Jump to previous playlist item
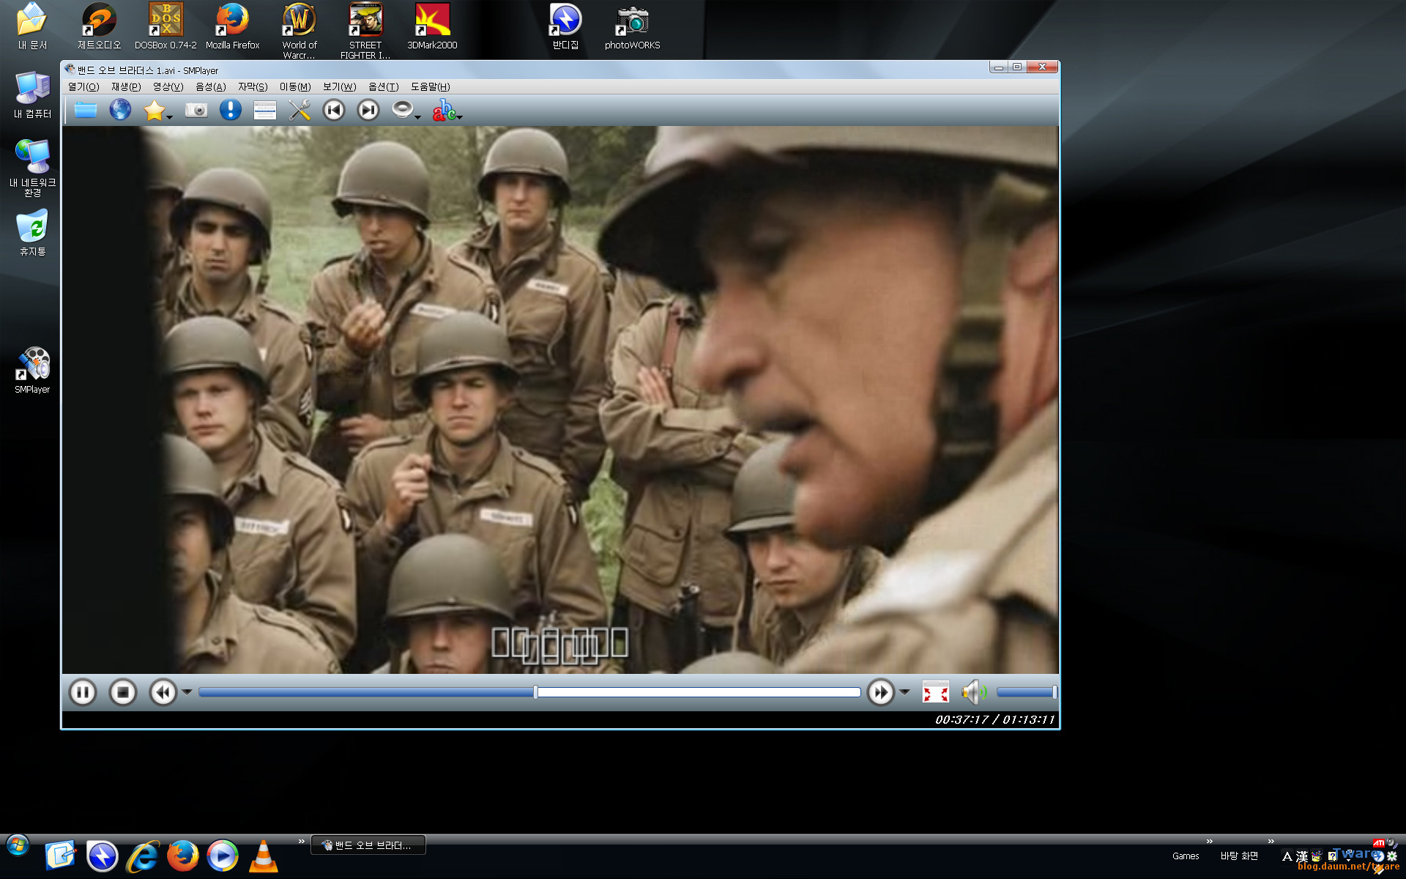1406x879 pixels. click(x=334, y=111)
